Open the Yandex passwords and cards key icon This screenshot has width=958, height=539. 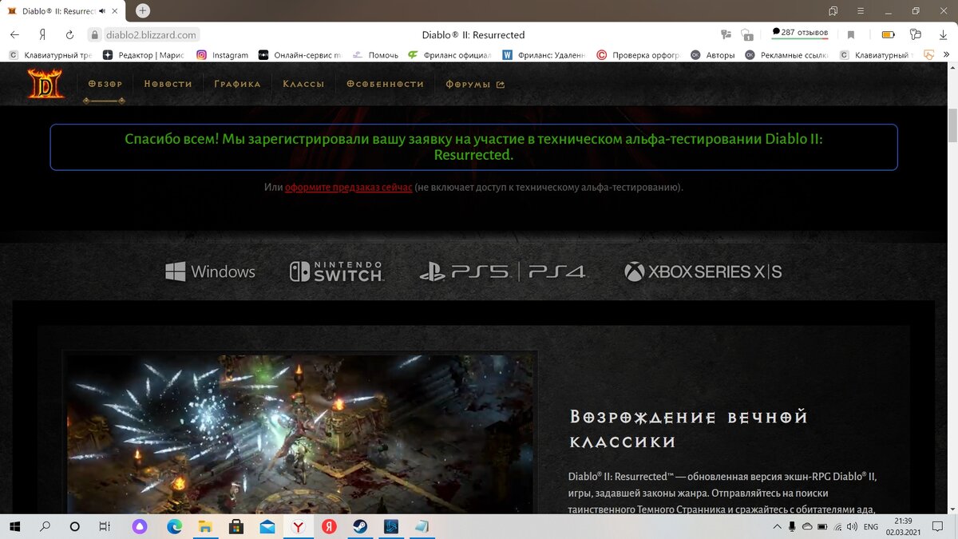pos(915,34)
